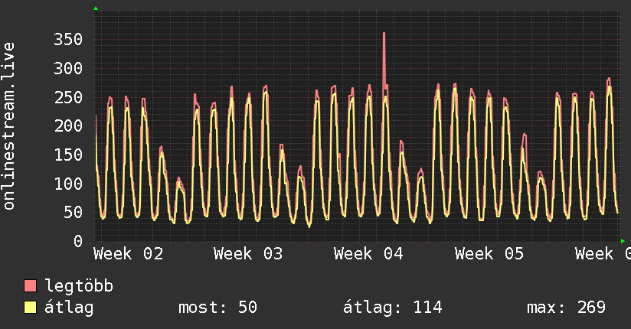Click the 50 y-axis label
This screenshot has width=631, height=329.
pos(74,213)
